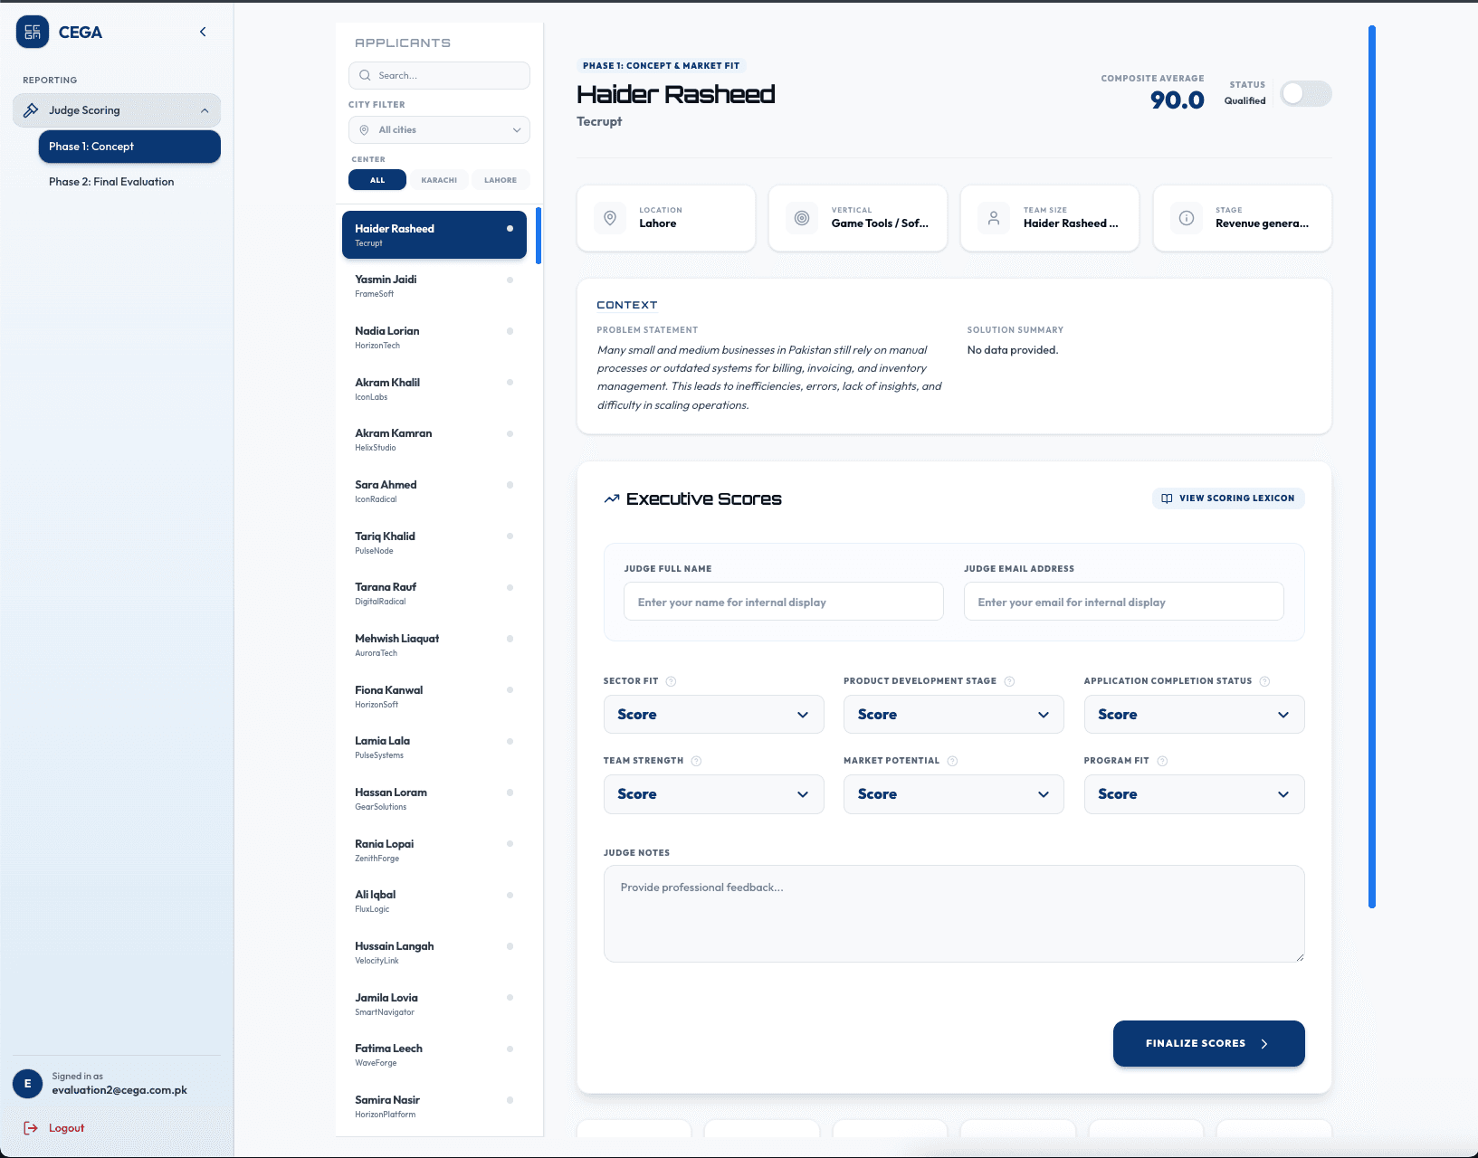
Task: Click the Judge Notes text area
Action: pyautogui.click(x=954, y=914)
